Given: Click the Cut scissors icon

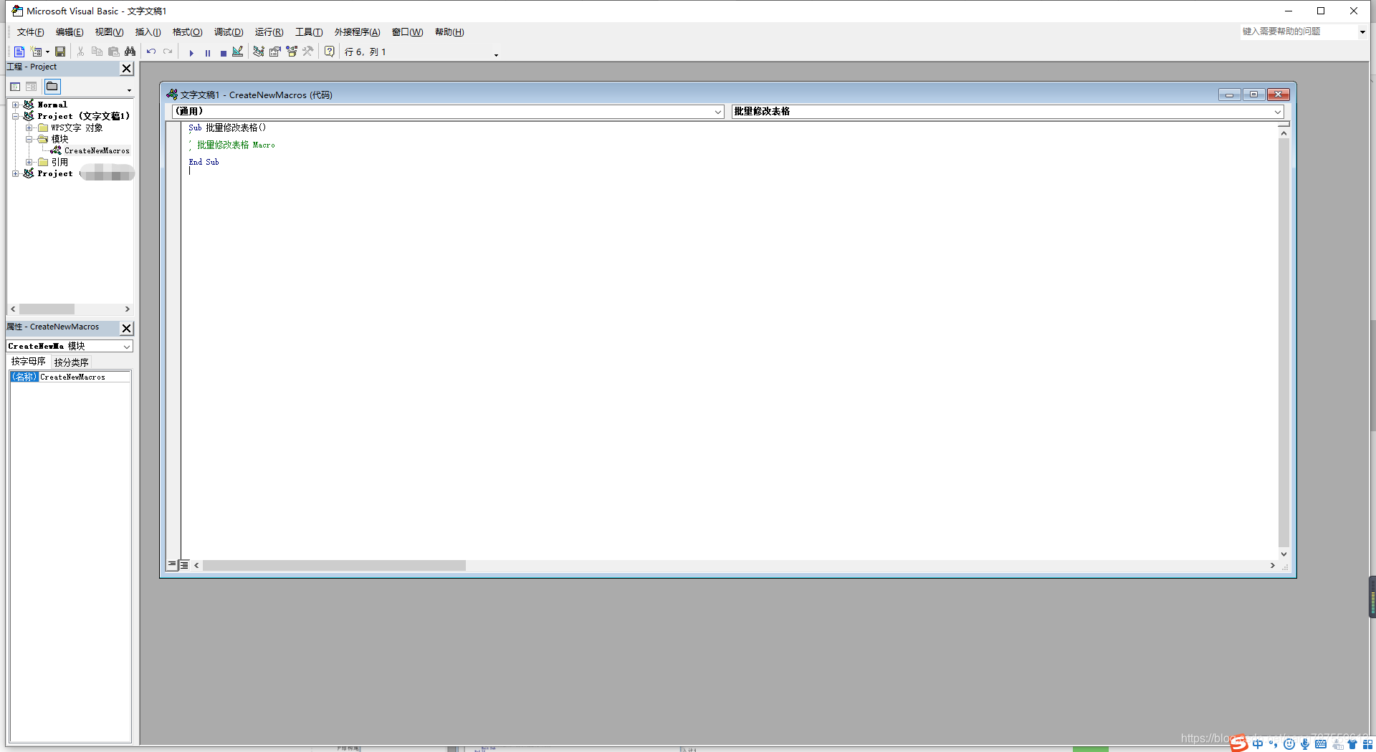Looking at the screenshot, I should [80, 52].
